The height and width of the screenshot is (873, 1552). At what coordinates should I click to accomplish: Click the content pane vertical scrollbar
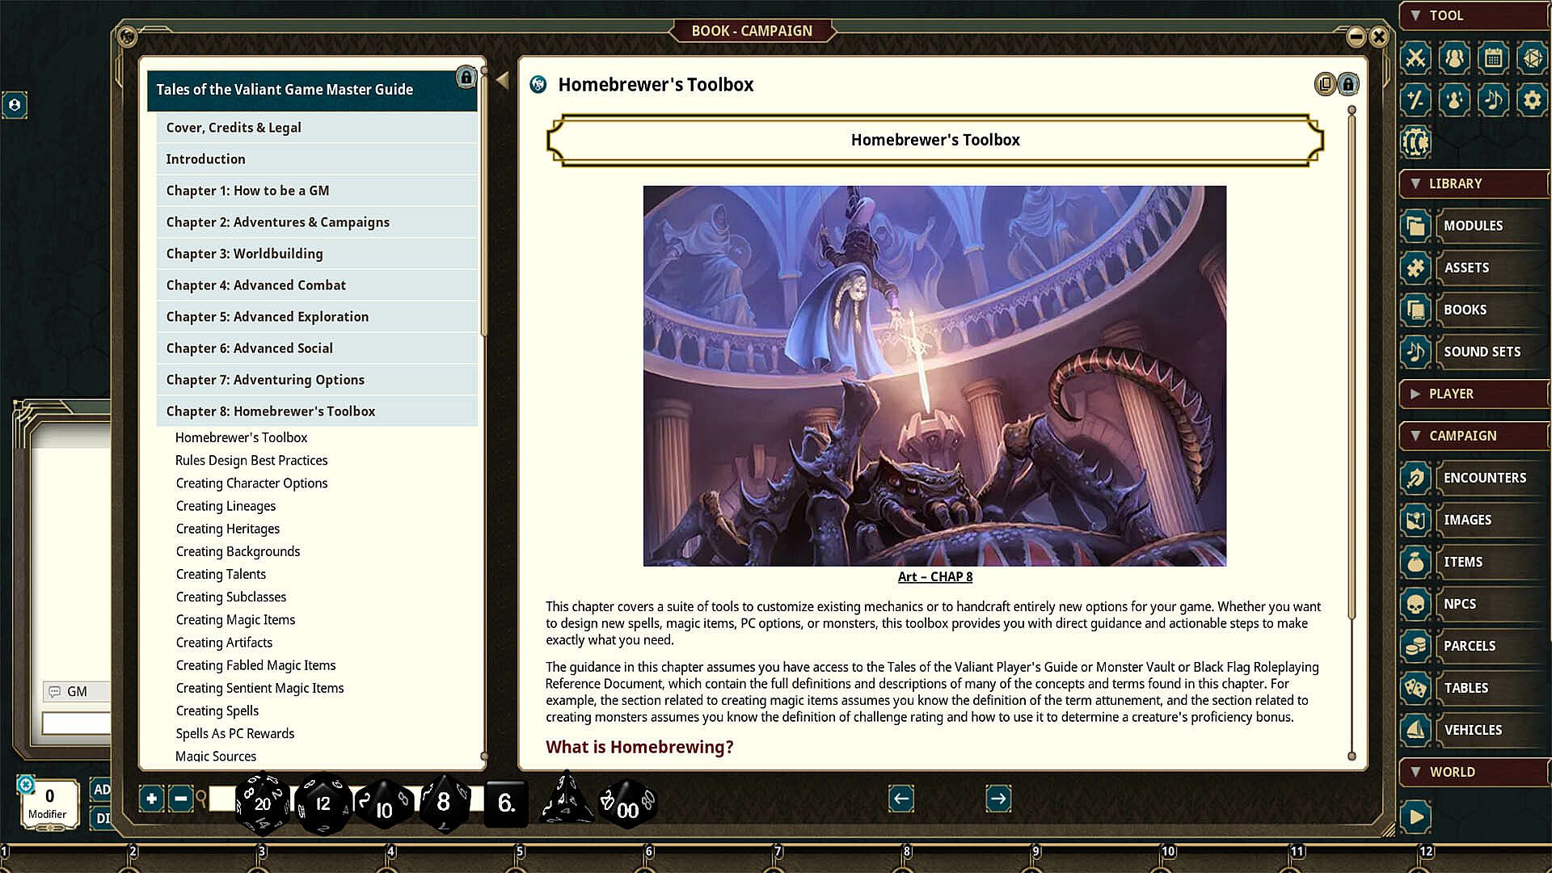1352,364
